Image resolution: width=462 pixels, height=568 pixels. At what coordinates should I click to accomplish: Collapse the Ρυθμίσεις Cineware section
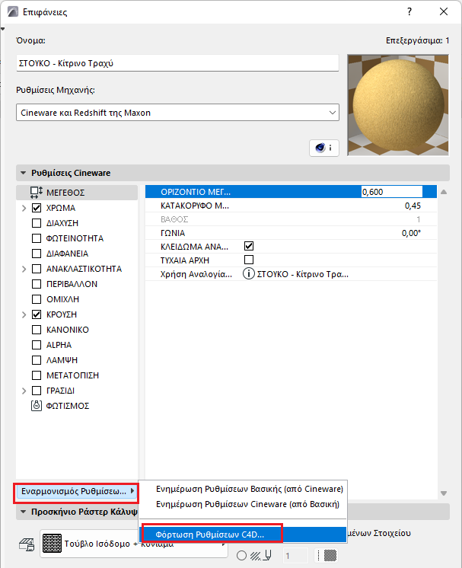click(23, 173)
